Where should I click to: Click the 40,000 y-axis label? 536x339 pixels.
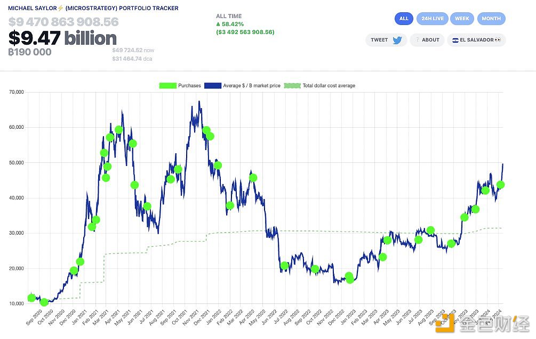(16, 198)
